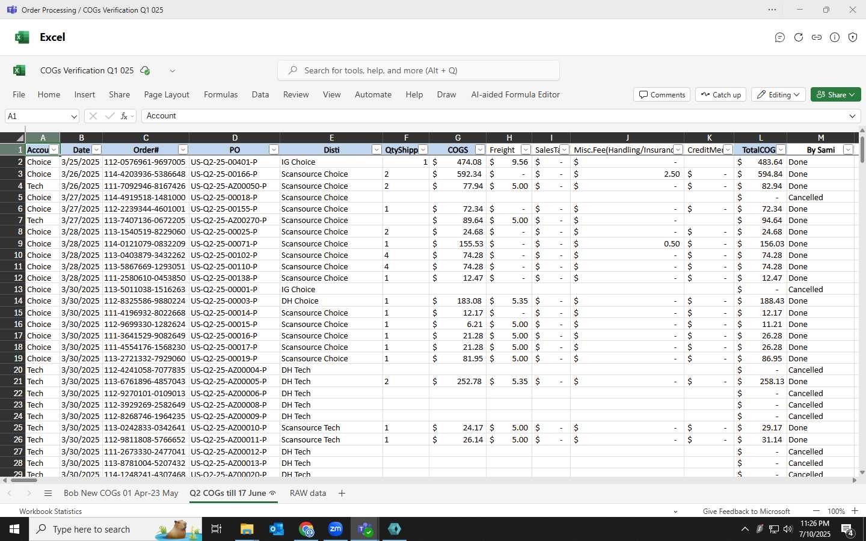Open filter dropdown for Account column
This screenshot has width=866, height=541.
tap(54, 150)
